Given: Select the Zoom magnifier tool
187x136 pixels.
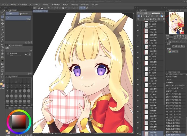Looking at the screenshot, I should pyautogui.click(x=2, y=13).
